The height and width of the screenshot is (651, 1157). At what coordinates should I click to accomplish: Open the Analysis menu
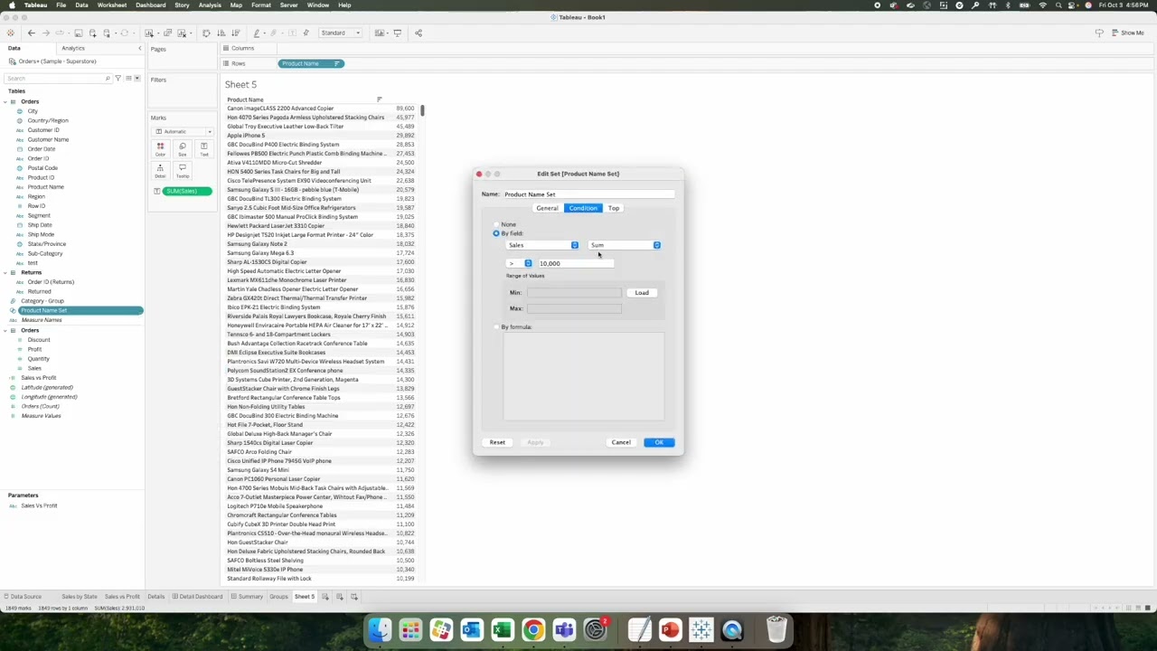(210, 5)
